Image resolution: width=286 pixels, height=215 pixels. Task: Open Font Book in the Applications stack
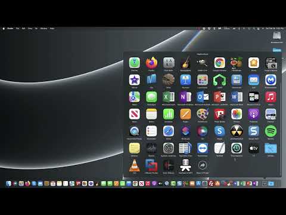(x=169, y=63)
